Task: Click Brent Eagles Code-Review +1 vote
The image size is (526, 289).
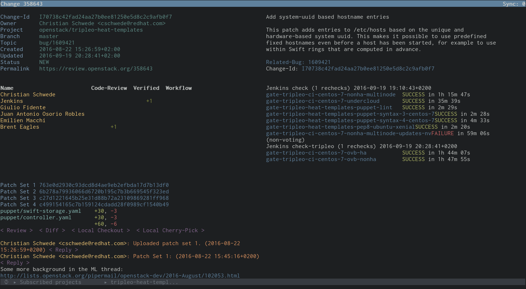Action: point(114,127)
